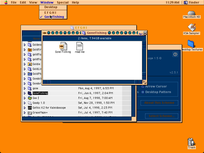Screen dimensions: 204x153
Task: Expand the Goldie folder triangle
Action: tap(25, 64)
